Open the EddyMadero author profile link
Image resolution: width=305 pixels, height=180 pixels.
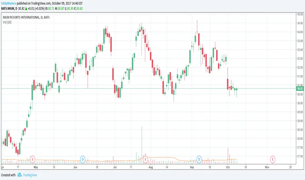click(9, 4)
